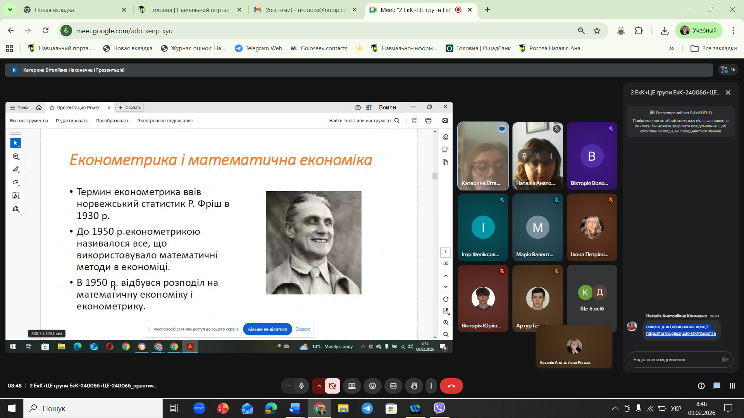Mute your microphone in Meet
Viewport: 744px width, 418px height.
(x=301, y=386)
